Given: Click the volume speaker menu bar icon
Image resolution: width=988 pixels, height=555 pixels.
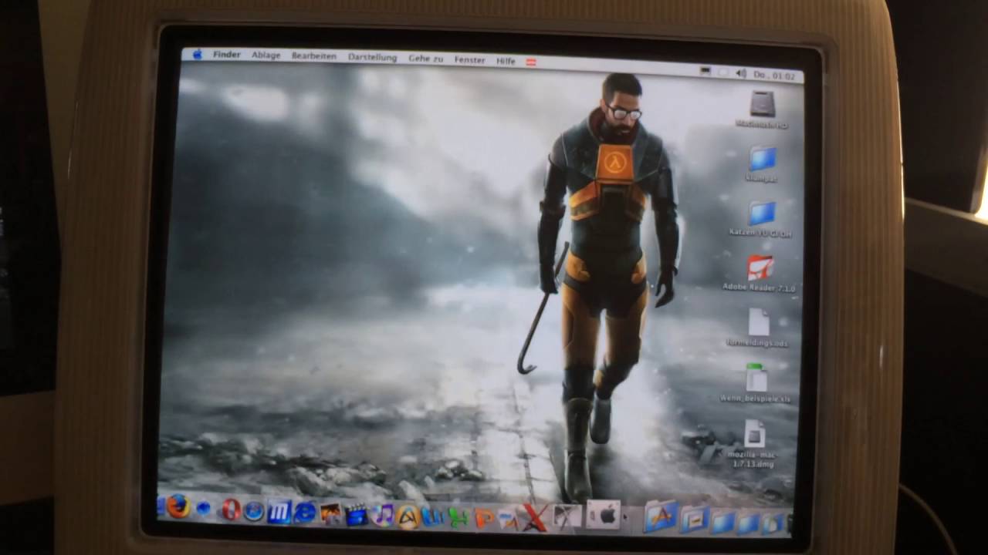Looking at the screenshot, I should 741,73.
